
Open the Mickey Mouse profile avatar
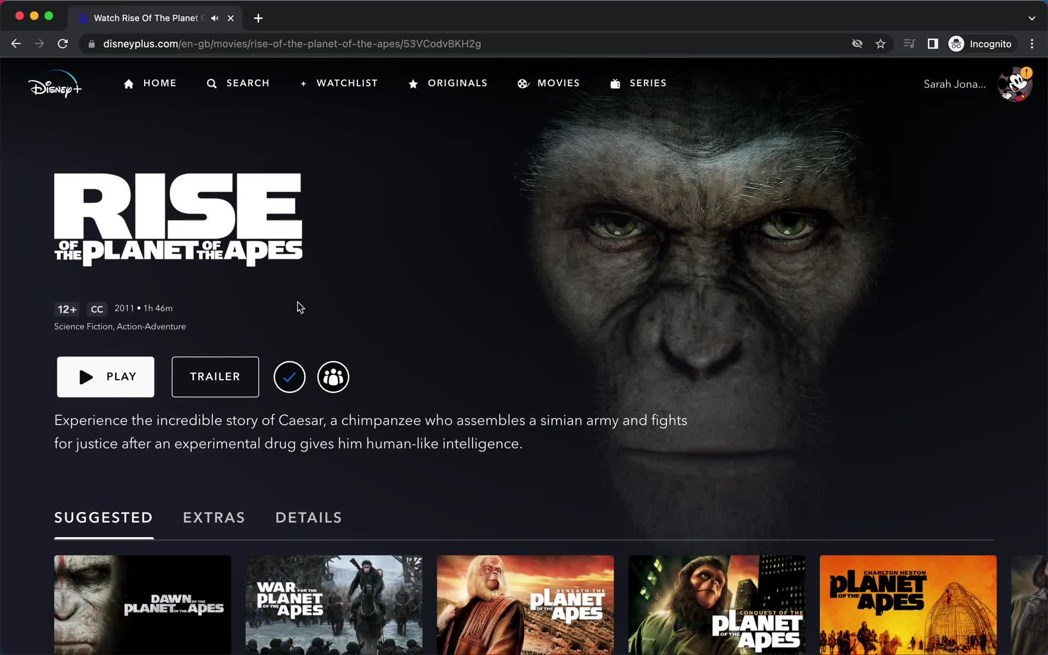click(1015, 84)
